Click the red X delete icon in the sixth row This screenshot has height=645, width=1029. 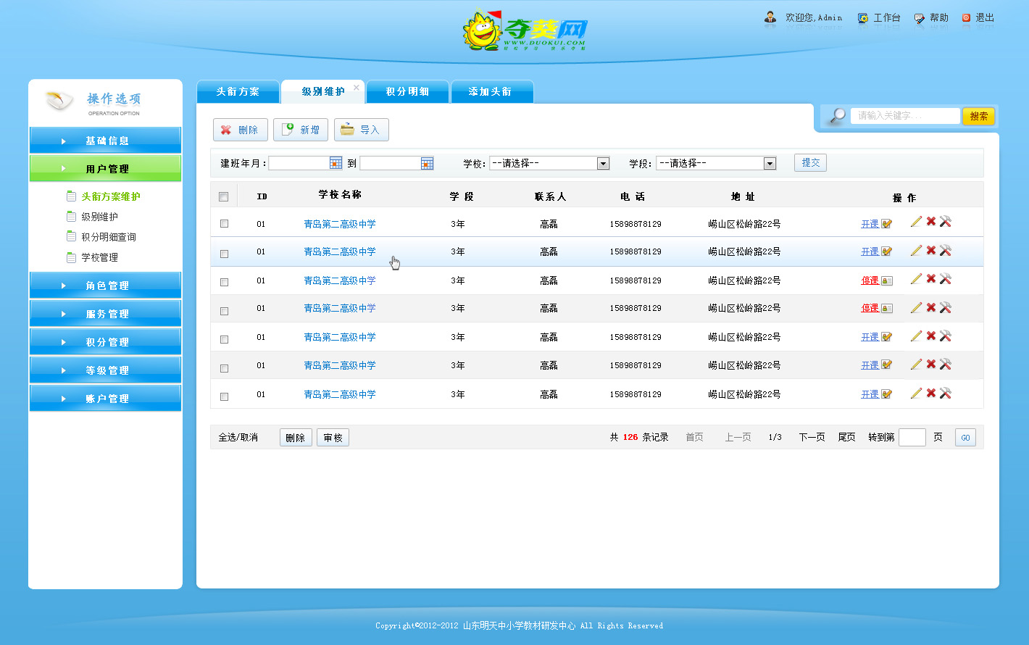931,364
